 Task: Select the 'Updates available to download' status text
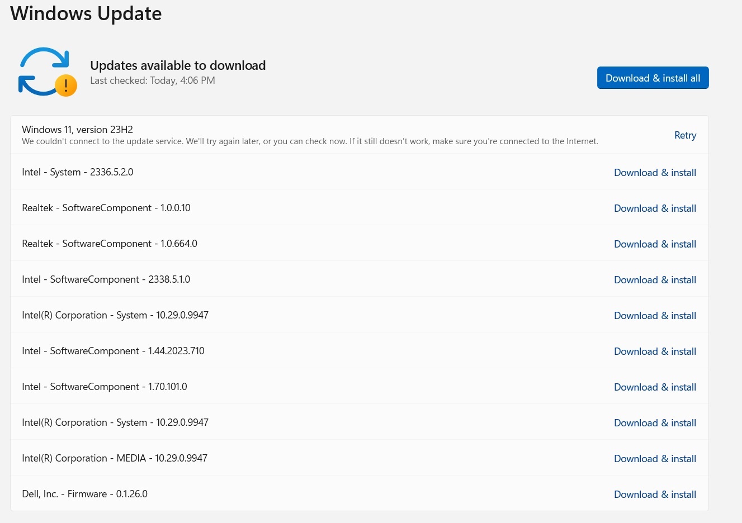(x=178, y=65)
